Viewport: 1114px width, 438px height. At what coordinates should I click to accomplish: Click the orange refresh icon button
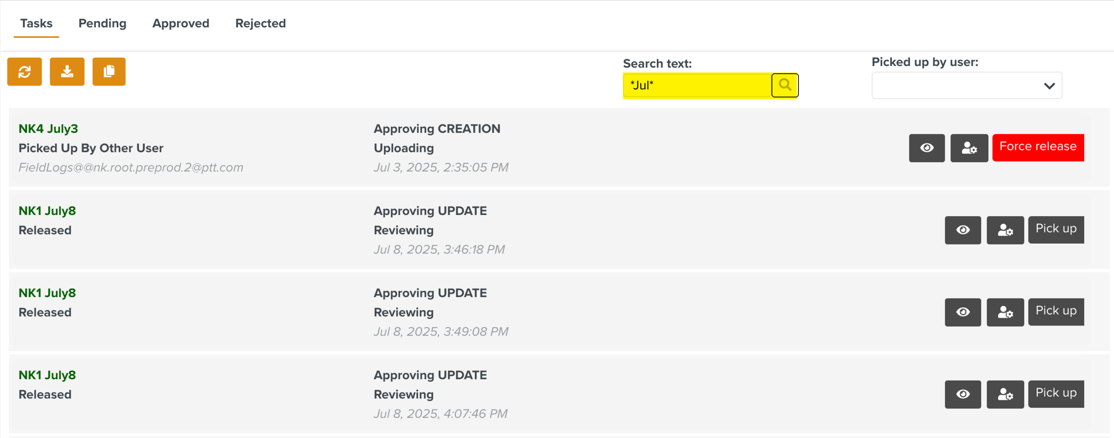click(x=25, y=71)
